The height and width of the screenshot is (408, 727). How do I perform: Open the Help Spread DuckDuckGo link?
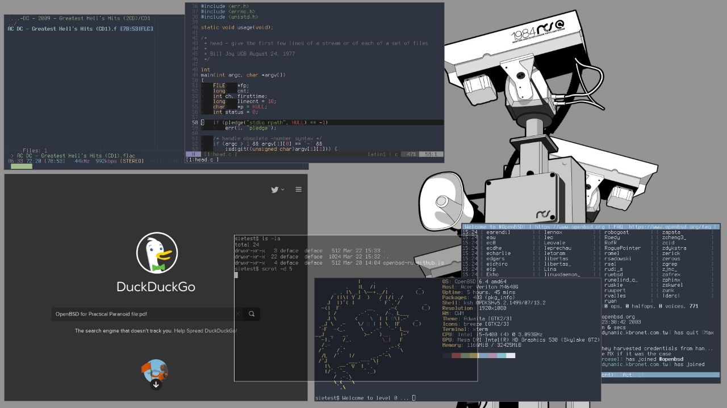pos(206,330)
